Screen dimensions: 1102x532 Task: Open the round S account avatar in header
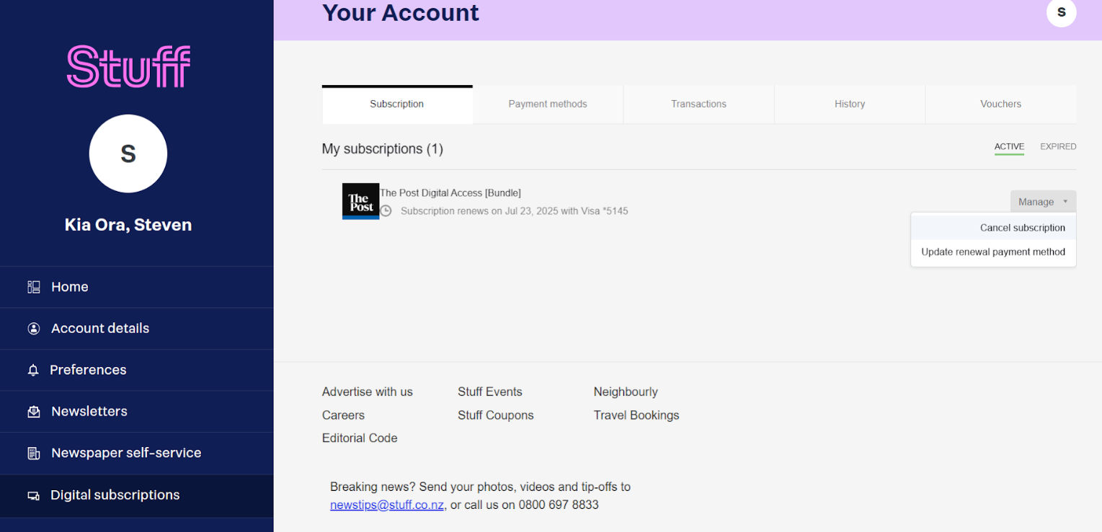point(1061,12)
